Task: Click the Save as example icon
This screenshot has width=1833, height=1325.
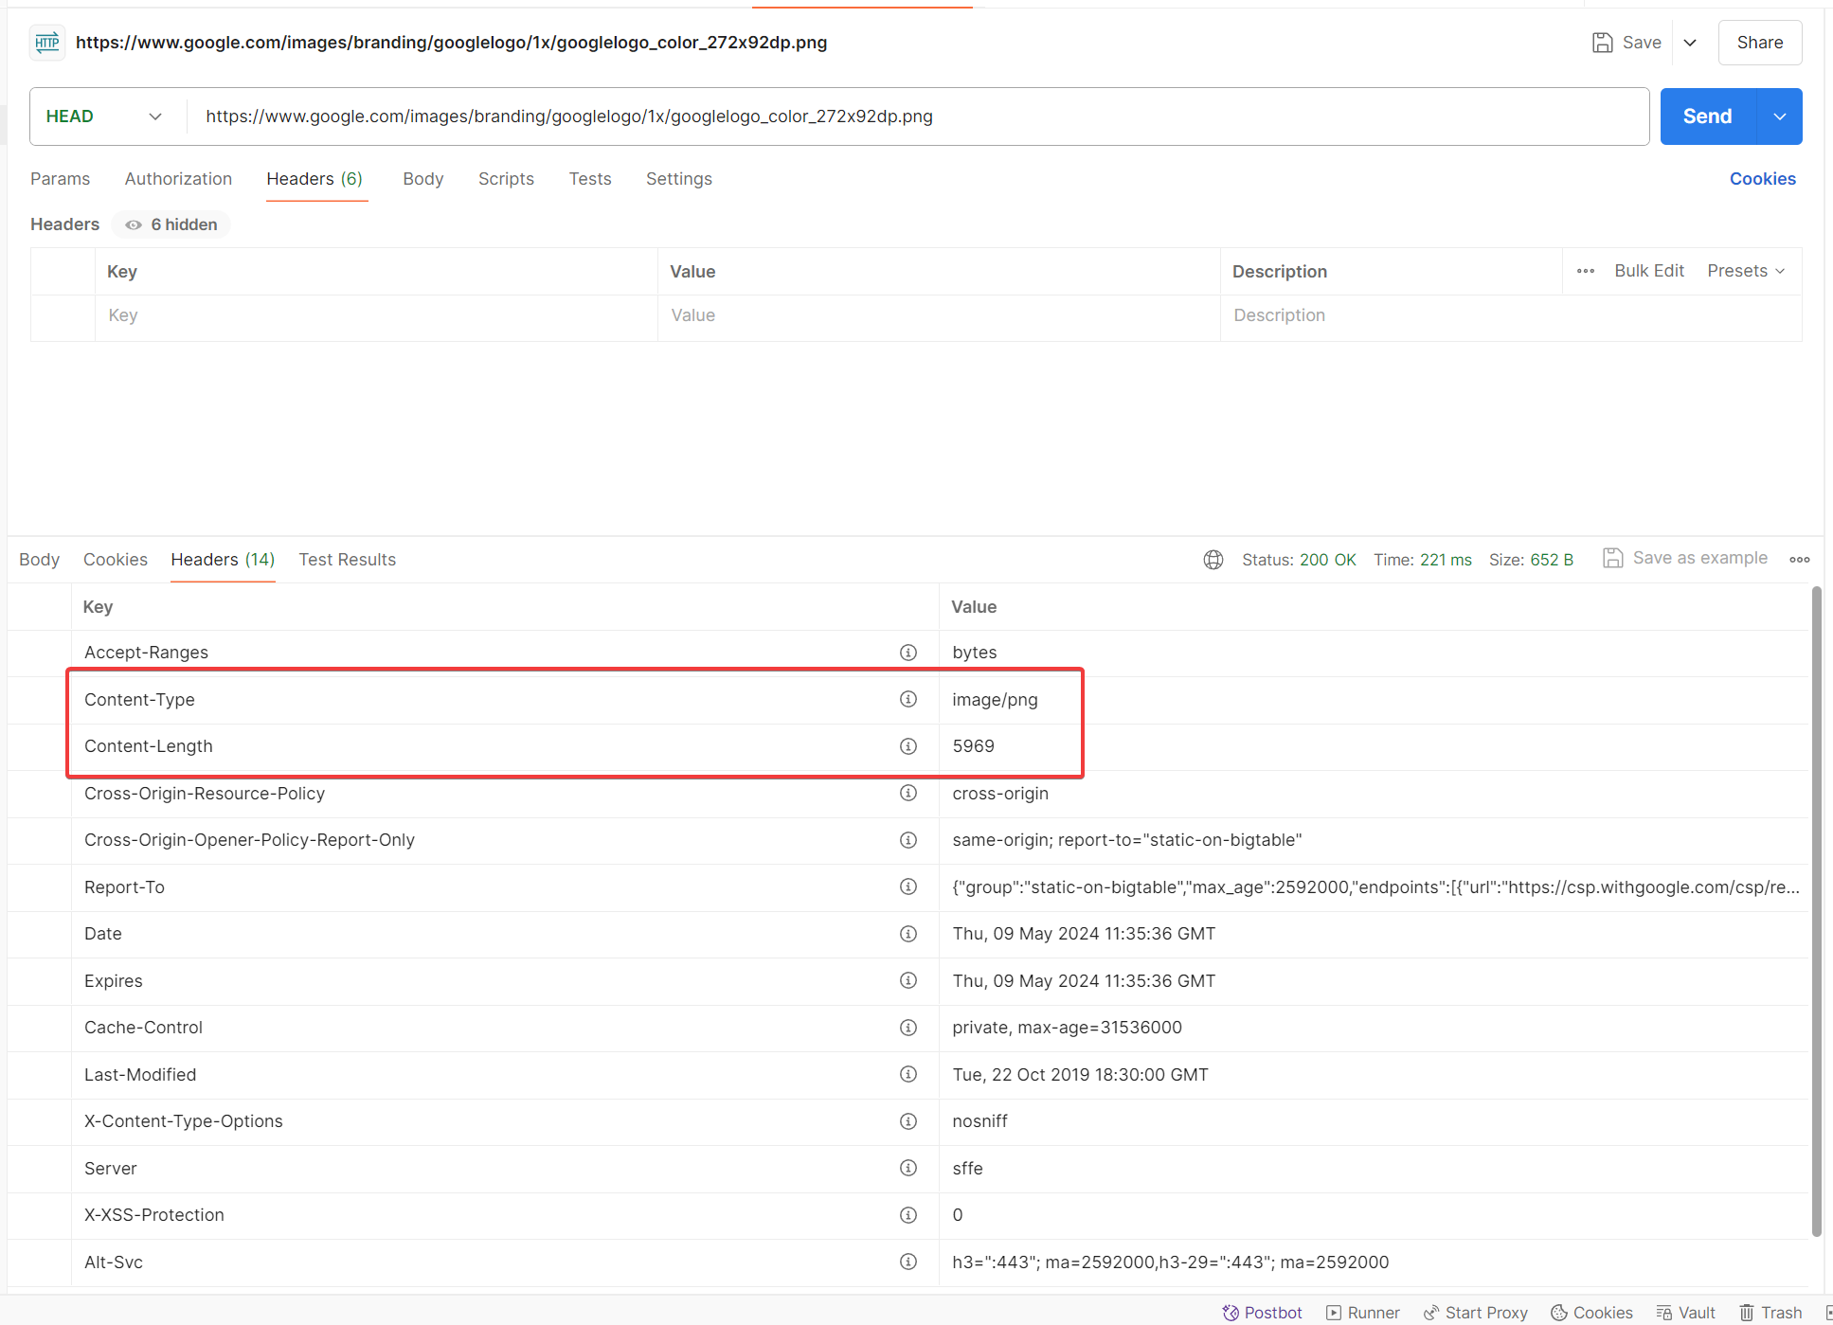Action: 1609,558
